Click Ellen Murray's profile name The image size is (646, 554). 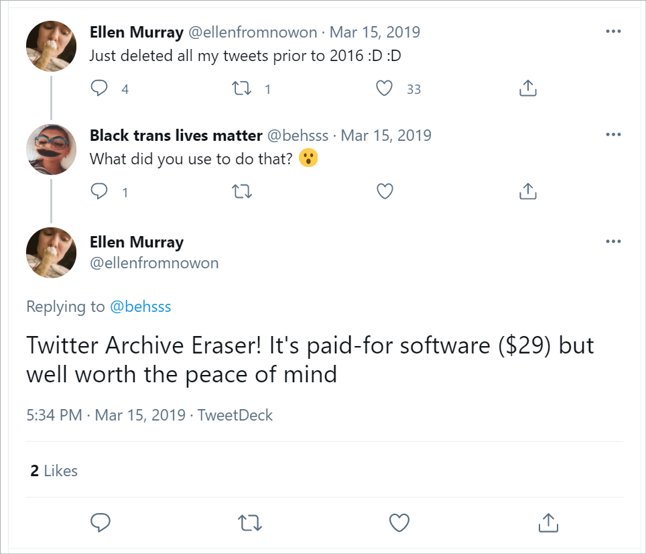pyautogui.click(x=137, y=242)
